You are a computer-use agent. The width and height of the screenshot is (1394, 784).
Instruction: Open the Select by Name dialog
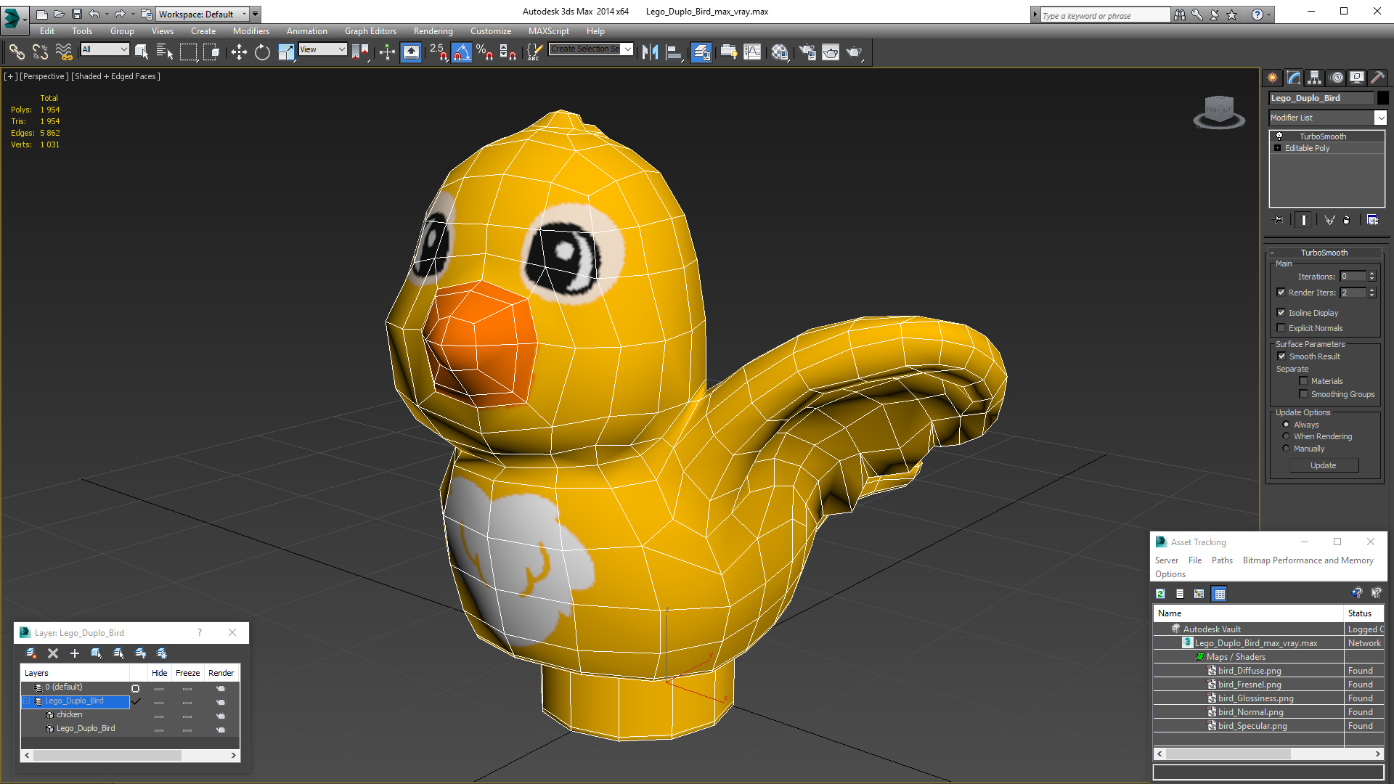165,52
